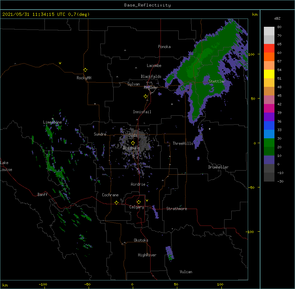This screenshot has width=295, height=289.
Task: Click the Banff label
Action: coord(42,195)
